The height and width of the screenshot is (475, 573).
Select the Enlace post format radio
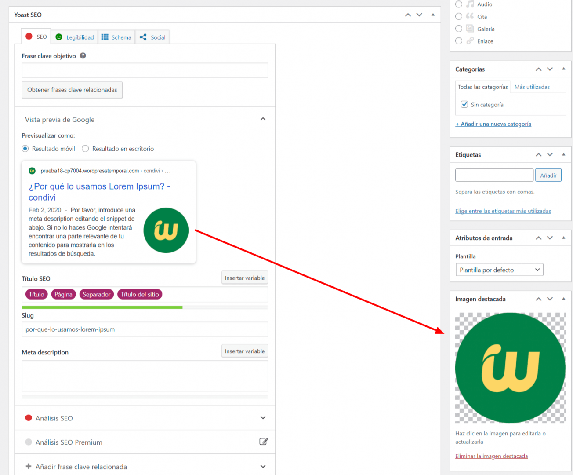459,41
